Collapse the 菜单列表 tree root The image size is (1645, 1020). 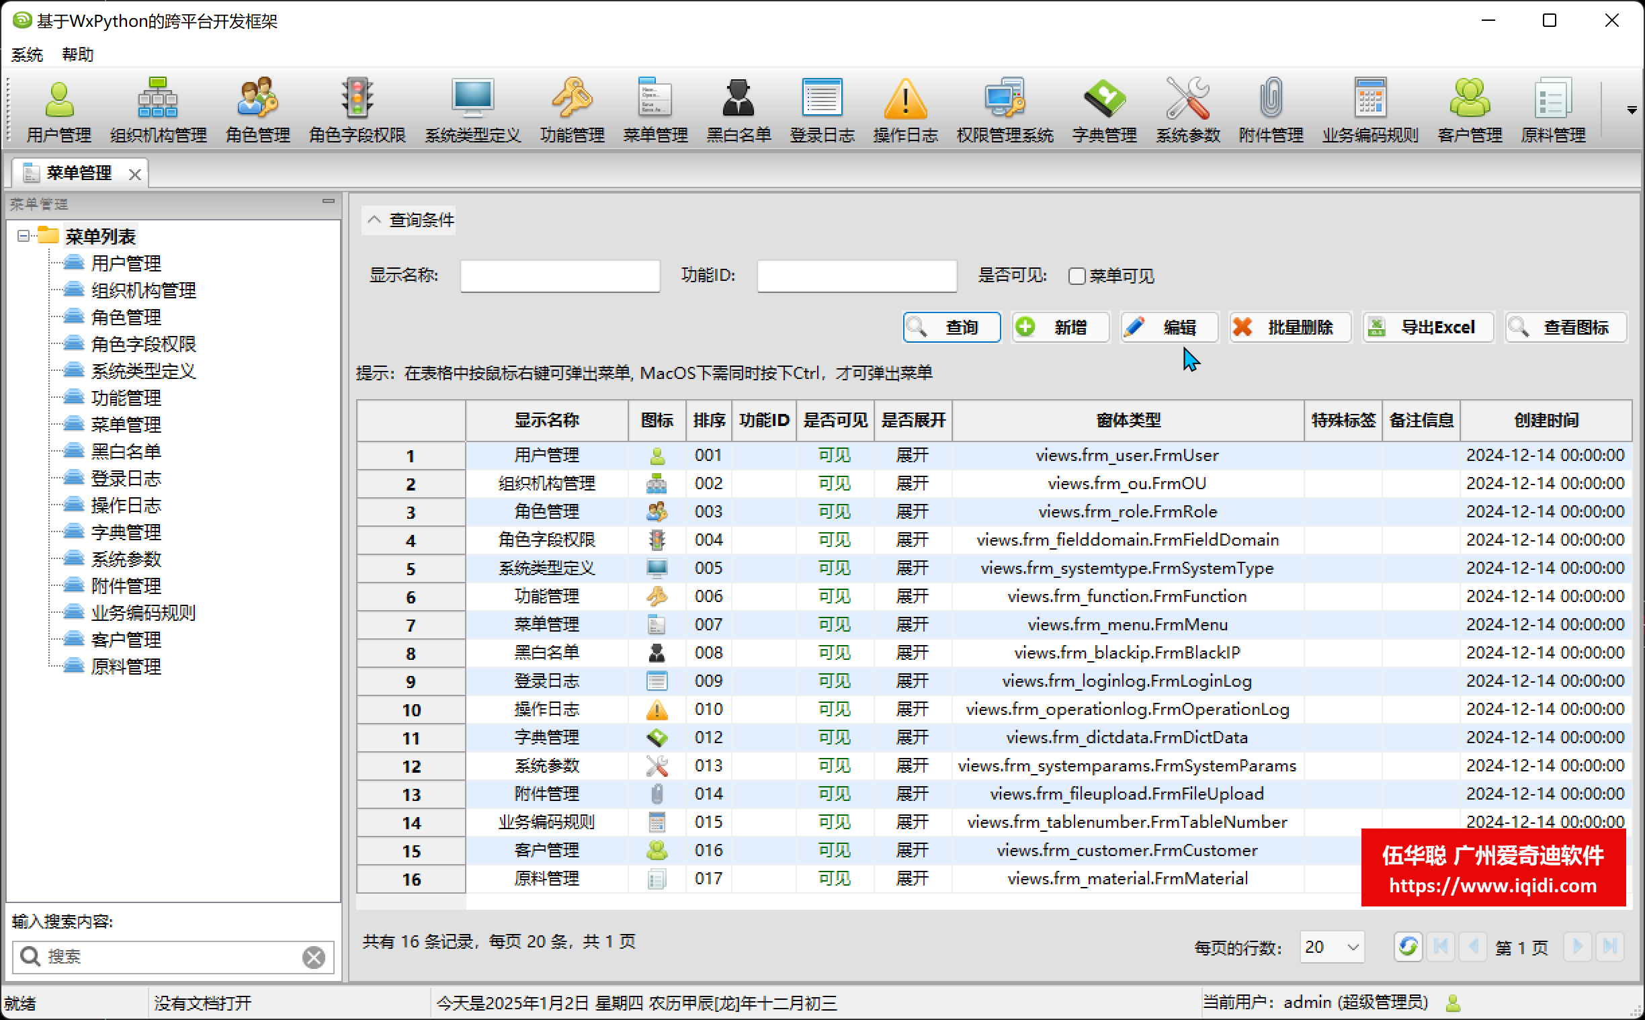pyautogui.click(x=24, y=236)
